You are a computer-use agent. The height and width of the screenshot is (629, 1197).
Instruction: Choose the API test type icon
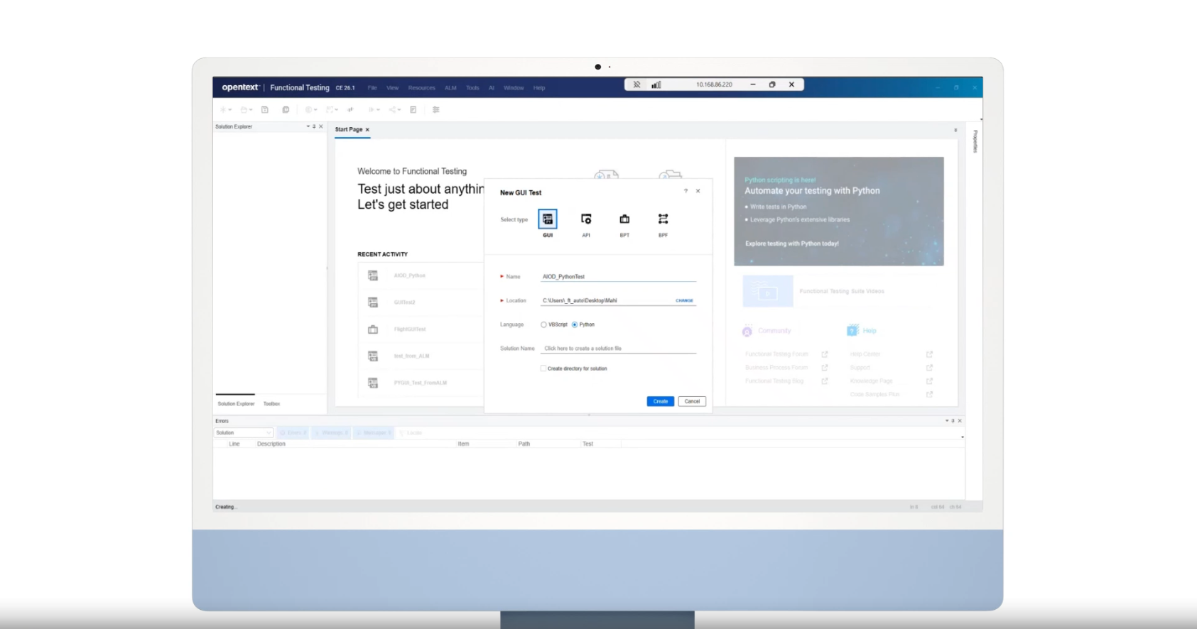pos(586,219)
